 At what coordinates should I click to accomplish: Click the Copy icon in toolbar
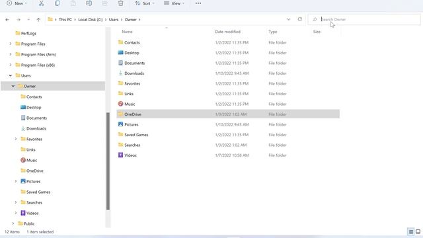coord(58,3)
